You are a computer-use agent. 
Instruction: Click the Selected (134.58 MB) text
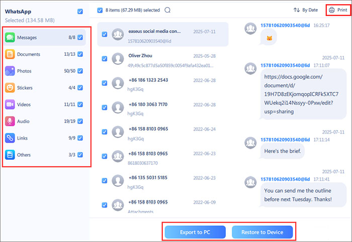[x=30, y=21]
